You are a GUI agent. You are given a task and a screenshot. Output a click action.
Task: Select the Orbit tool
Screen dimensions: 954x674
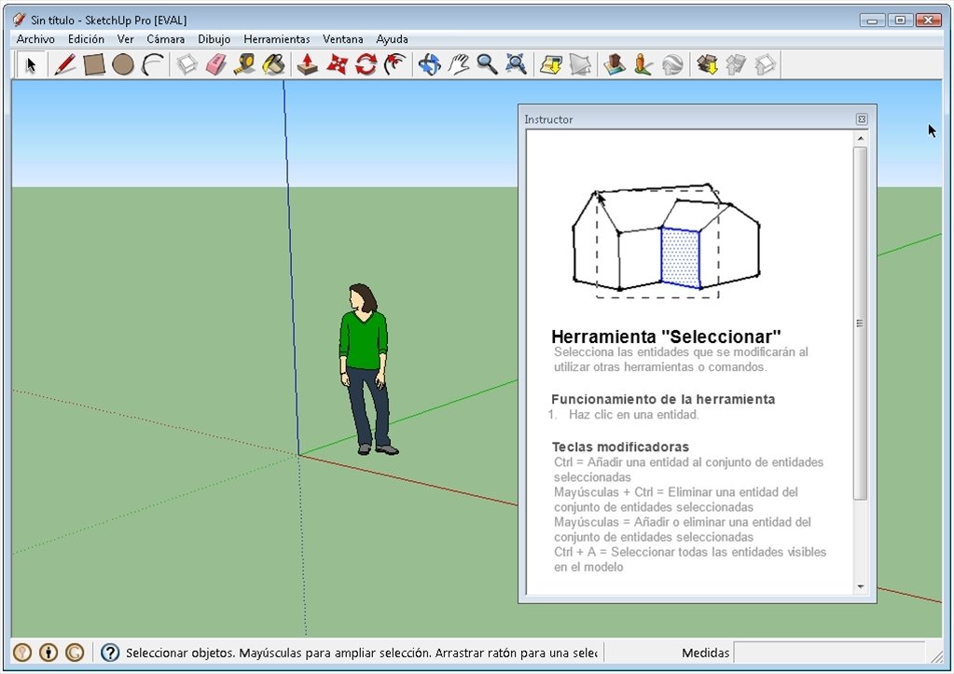430,64
